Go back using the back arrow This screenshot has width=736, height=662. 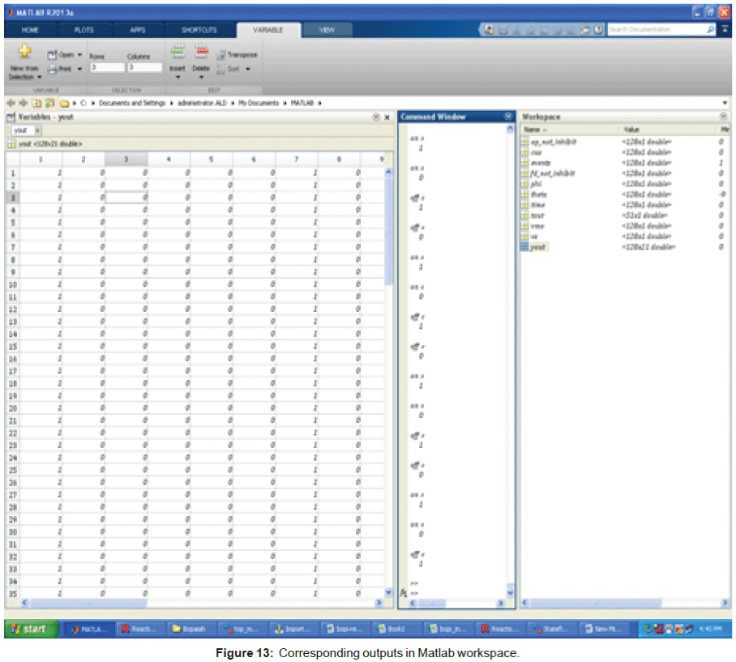point(11,104)
